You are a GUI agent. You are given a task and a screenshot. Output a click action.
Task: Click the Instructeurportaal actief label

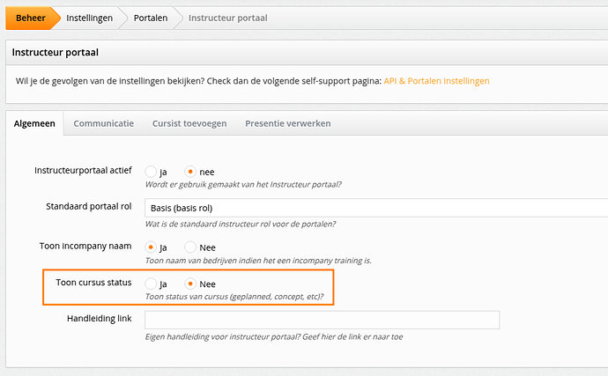[83, 170]
